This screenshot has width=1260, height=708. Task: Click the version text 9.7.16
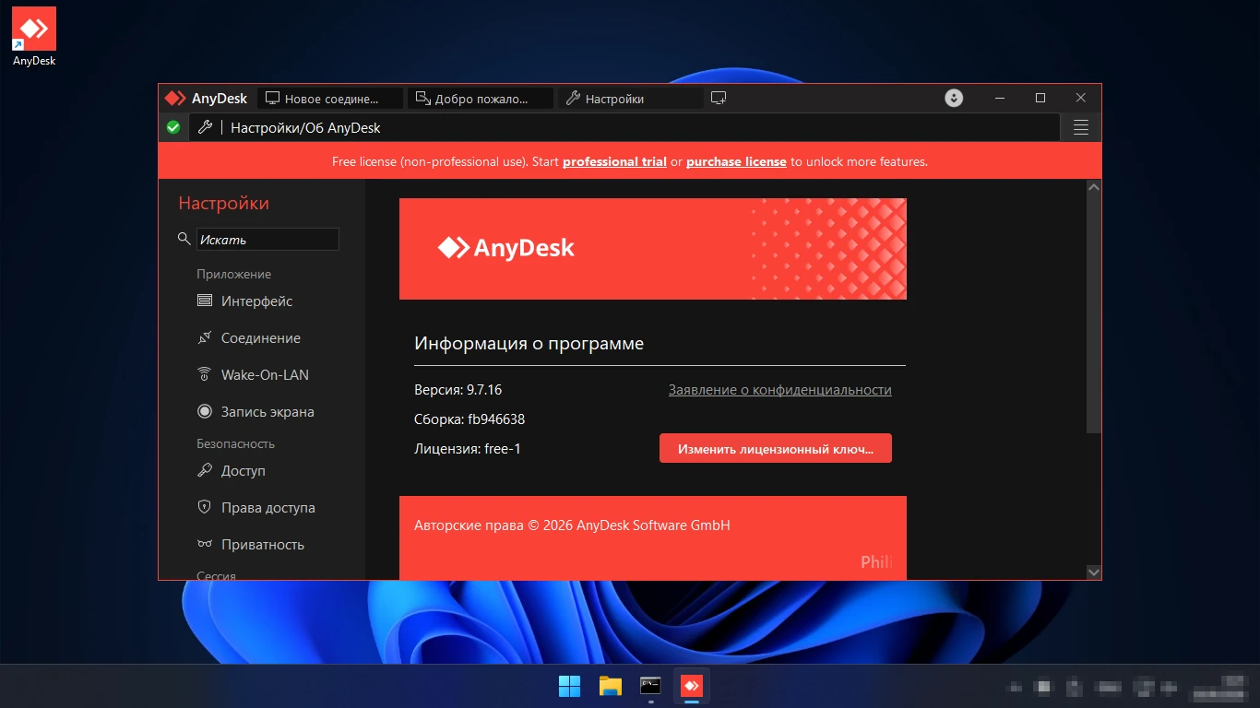tap(484, 390)
